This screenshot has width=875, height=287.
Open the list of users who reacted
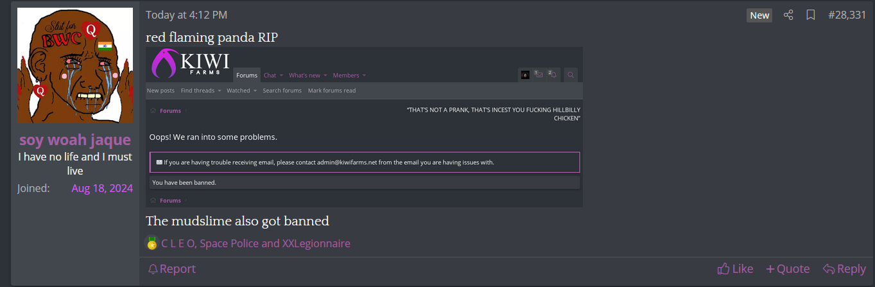[x=256, y=244]
